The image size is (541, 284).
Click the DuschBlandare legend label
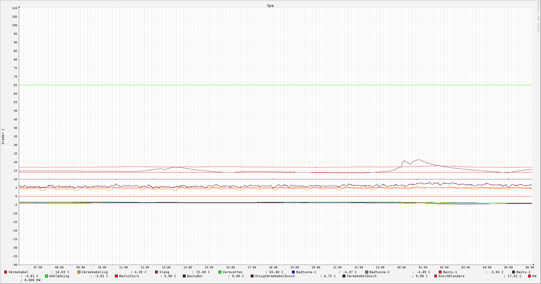(451, 276)
